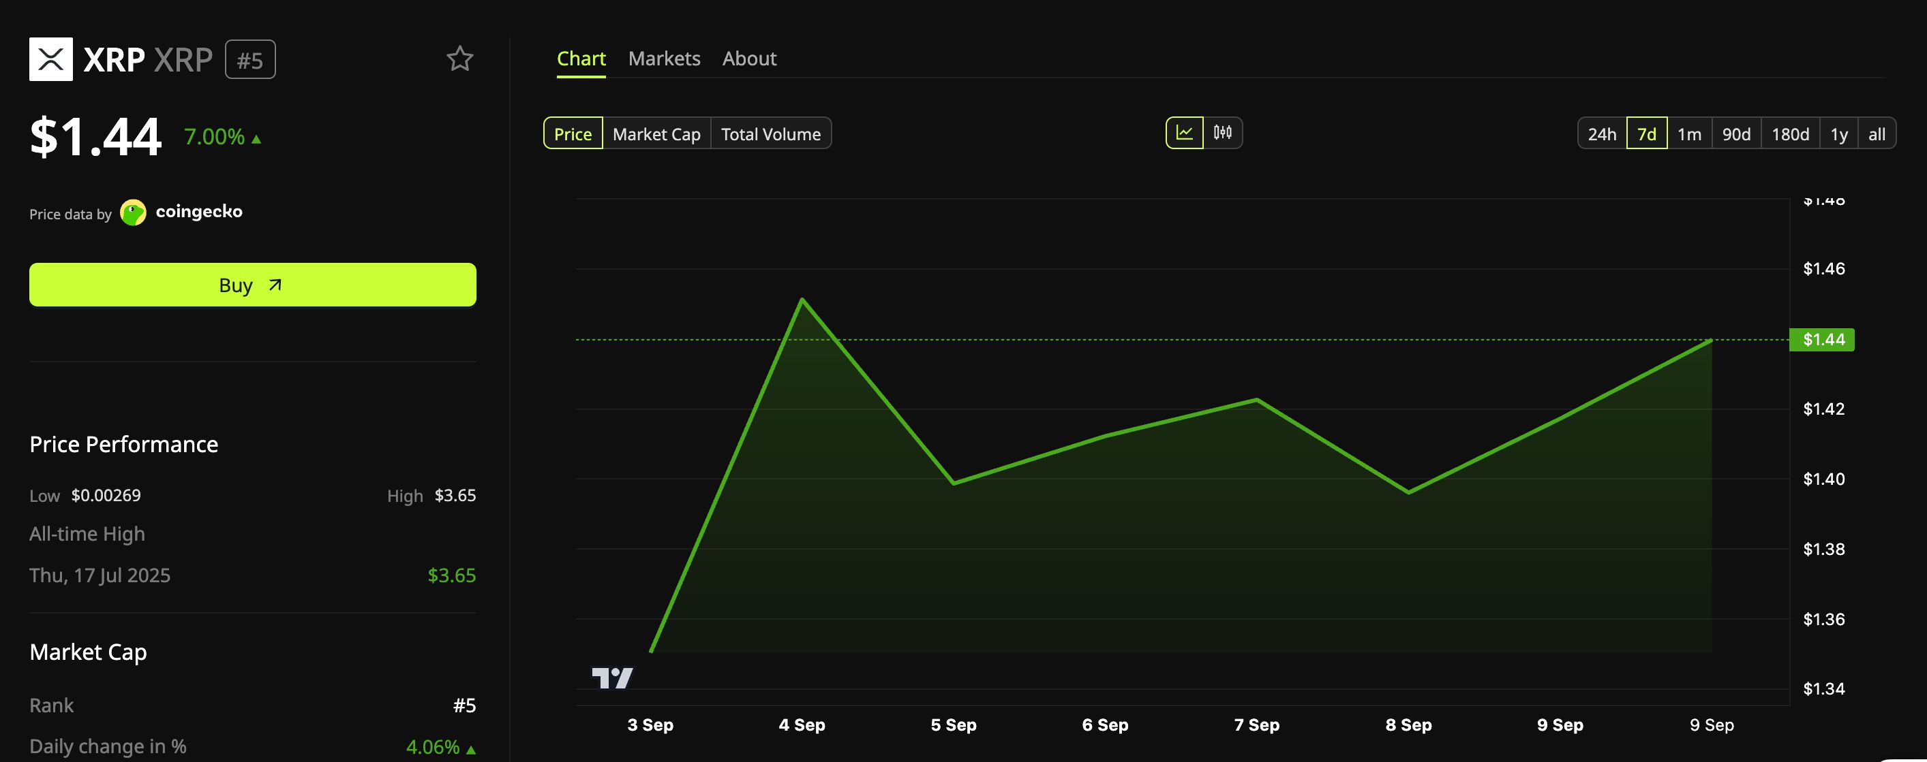Click the green $3.65 all-time high value
The height and width of the screenshot is (762, 1927).
point(452,575)
